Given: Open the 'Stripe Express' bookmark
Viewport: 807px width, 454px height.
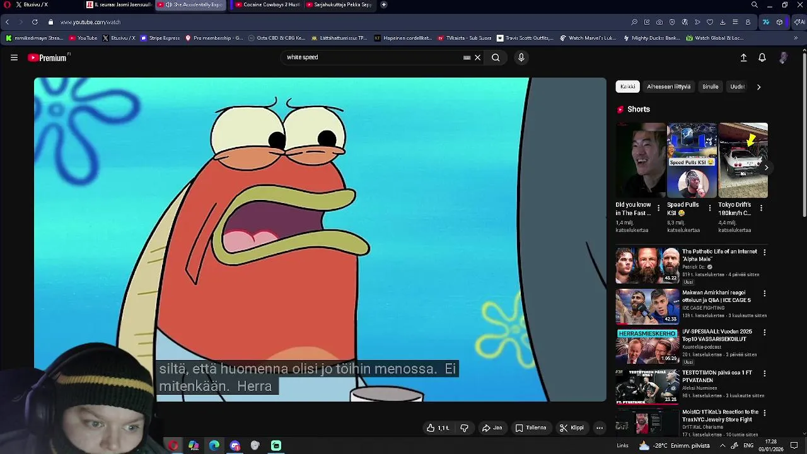Looking at the screenshot, I should [x=160, y=38].
